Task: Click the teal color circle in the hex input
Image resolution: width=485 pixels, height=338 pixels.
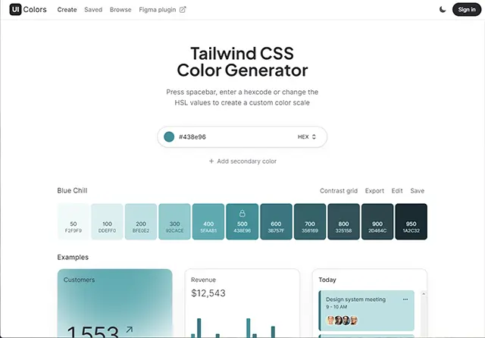Action: pos(169,136)
